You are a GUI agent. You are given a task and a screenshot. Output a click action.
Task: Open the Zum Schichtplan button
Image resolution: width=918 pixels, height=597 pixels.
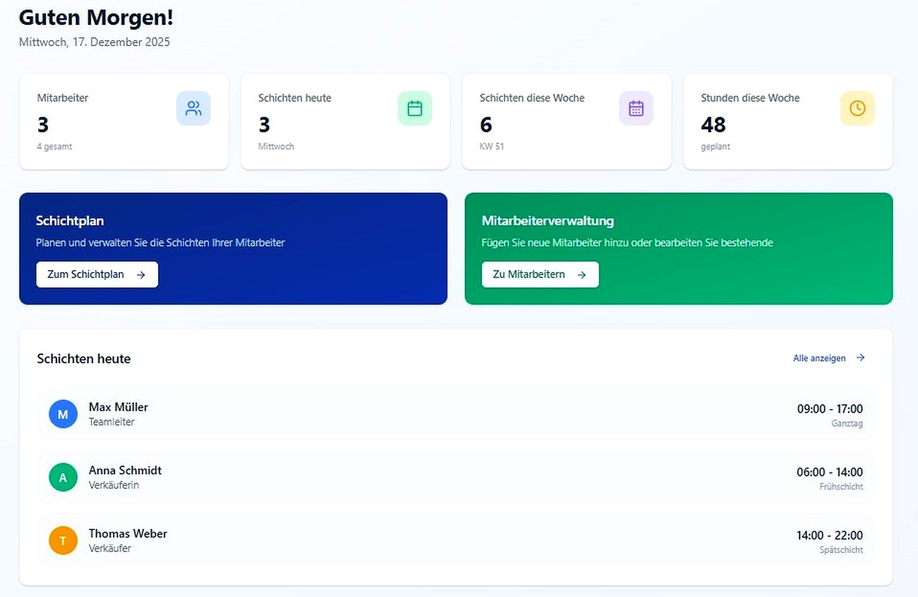click(97, 275)
